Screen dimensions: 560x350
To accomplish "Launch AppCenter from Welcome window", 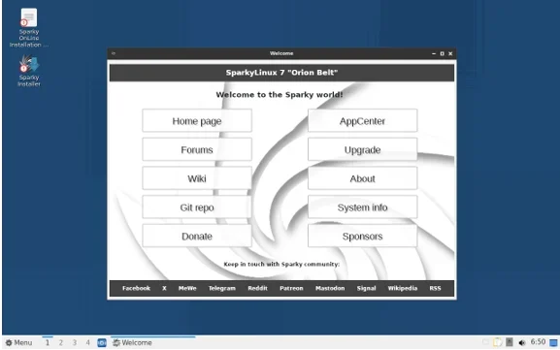I will [363, 120].
